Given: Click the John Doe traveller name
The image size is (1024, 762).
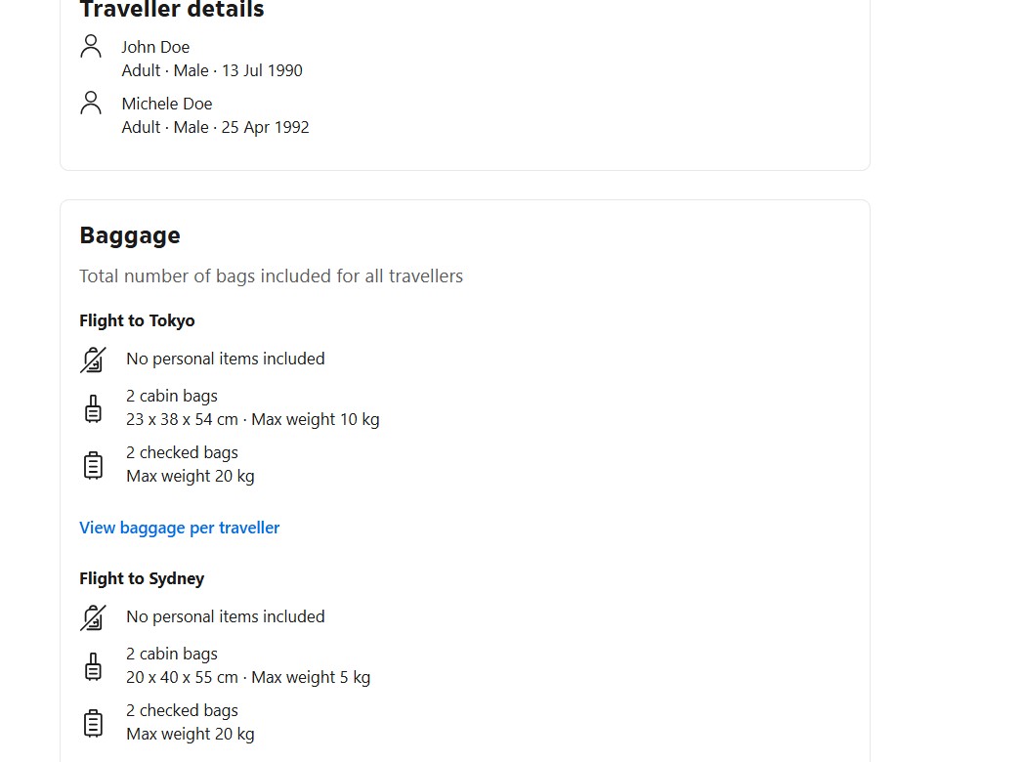Looking at the screenshot, I should pos(155,47).
